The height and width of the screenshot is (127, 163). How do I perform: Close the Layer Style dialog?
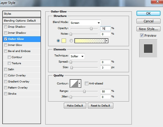[157, 2]
